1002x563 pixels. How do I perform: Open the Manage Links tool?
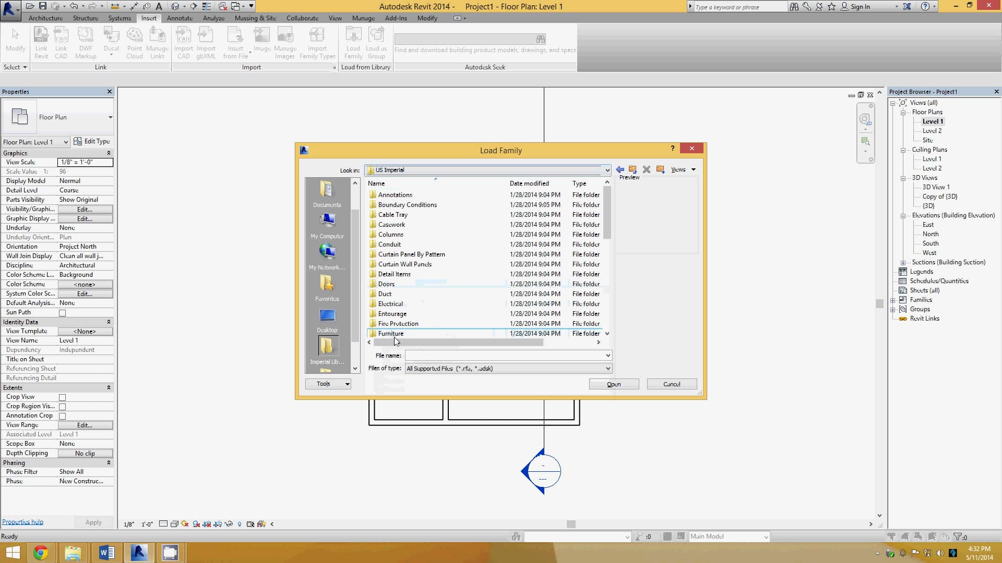[x=158, y=43]
